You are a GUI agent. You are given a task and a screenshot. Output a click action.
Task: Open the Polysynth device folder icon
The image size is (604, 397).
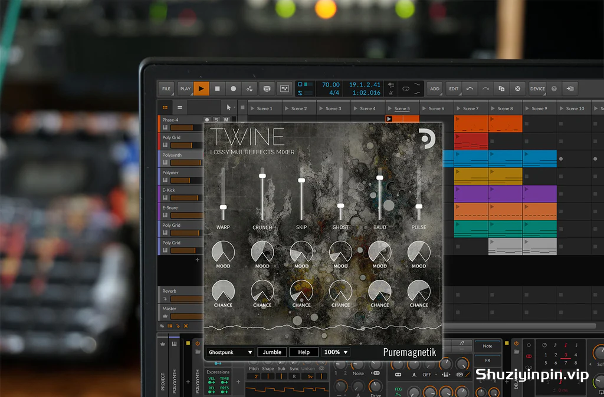click(x=198, y=352)
